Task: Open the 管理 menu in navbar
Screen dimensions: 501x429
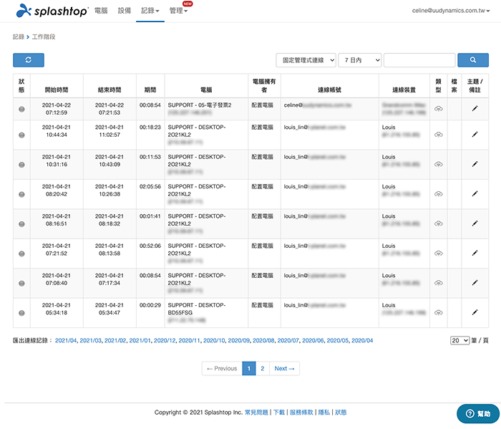Action: tap(179, 11)
